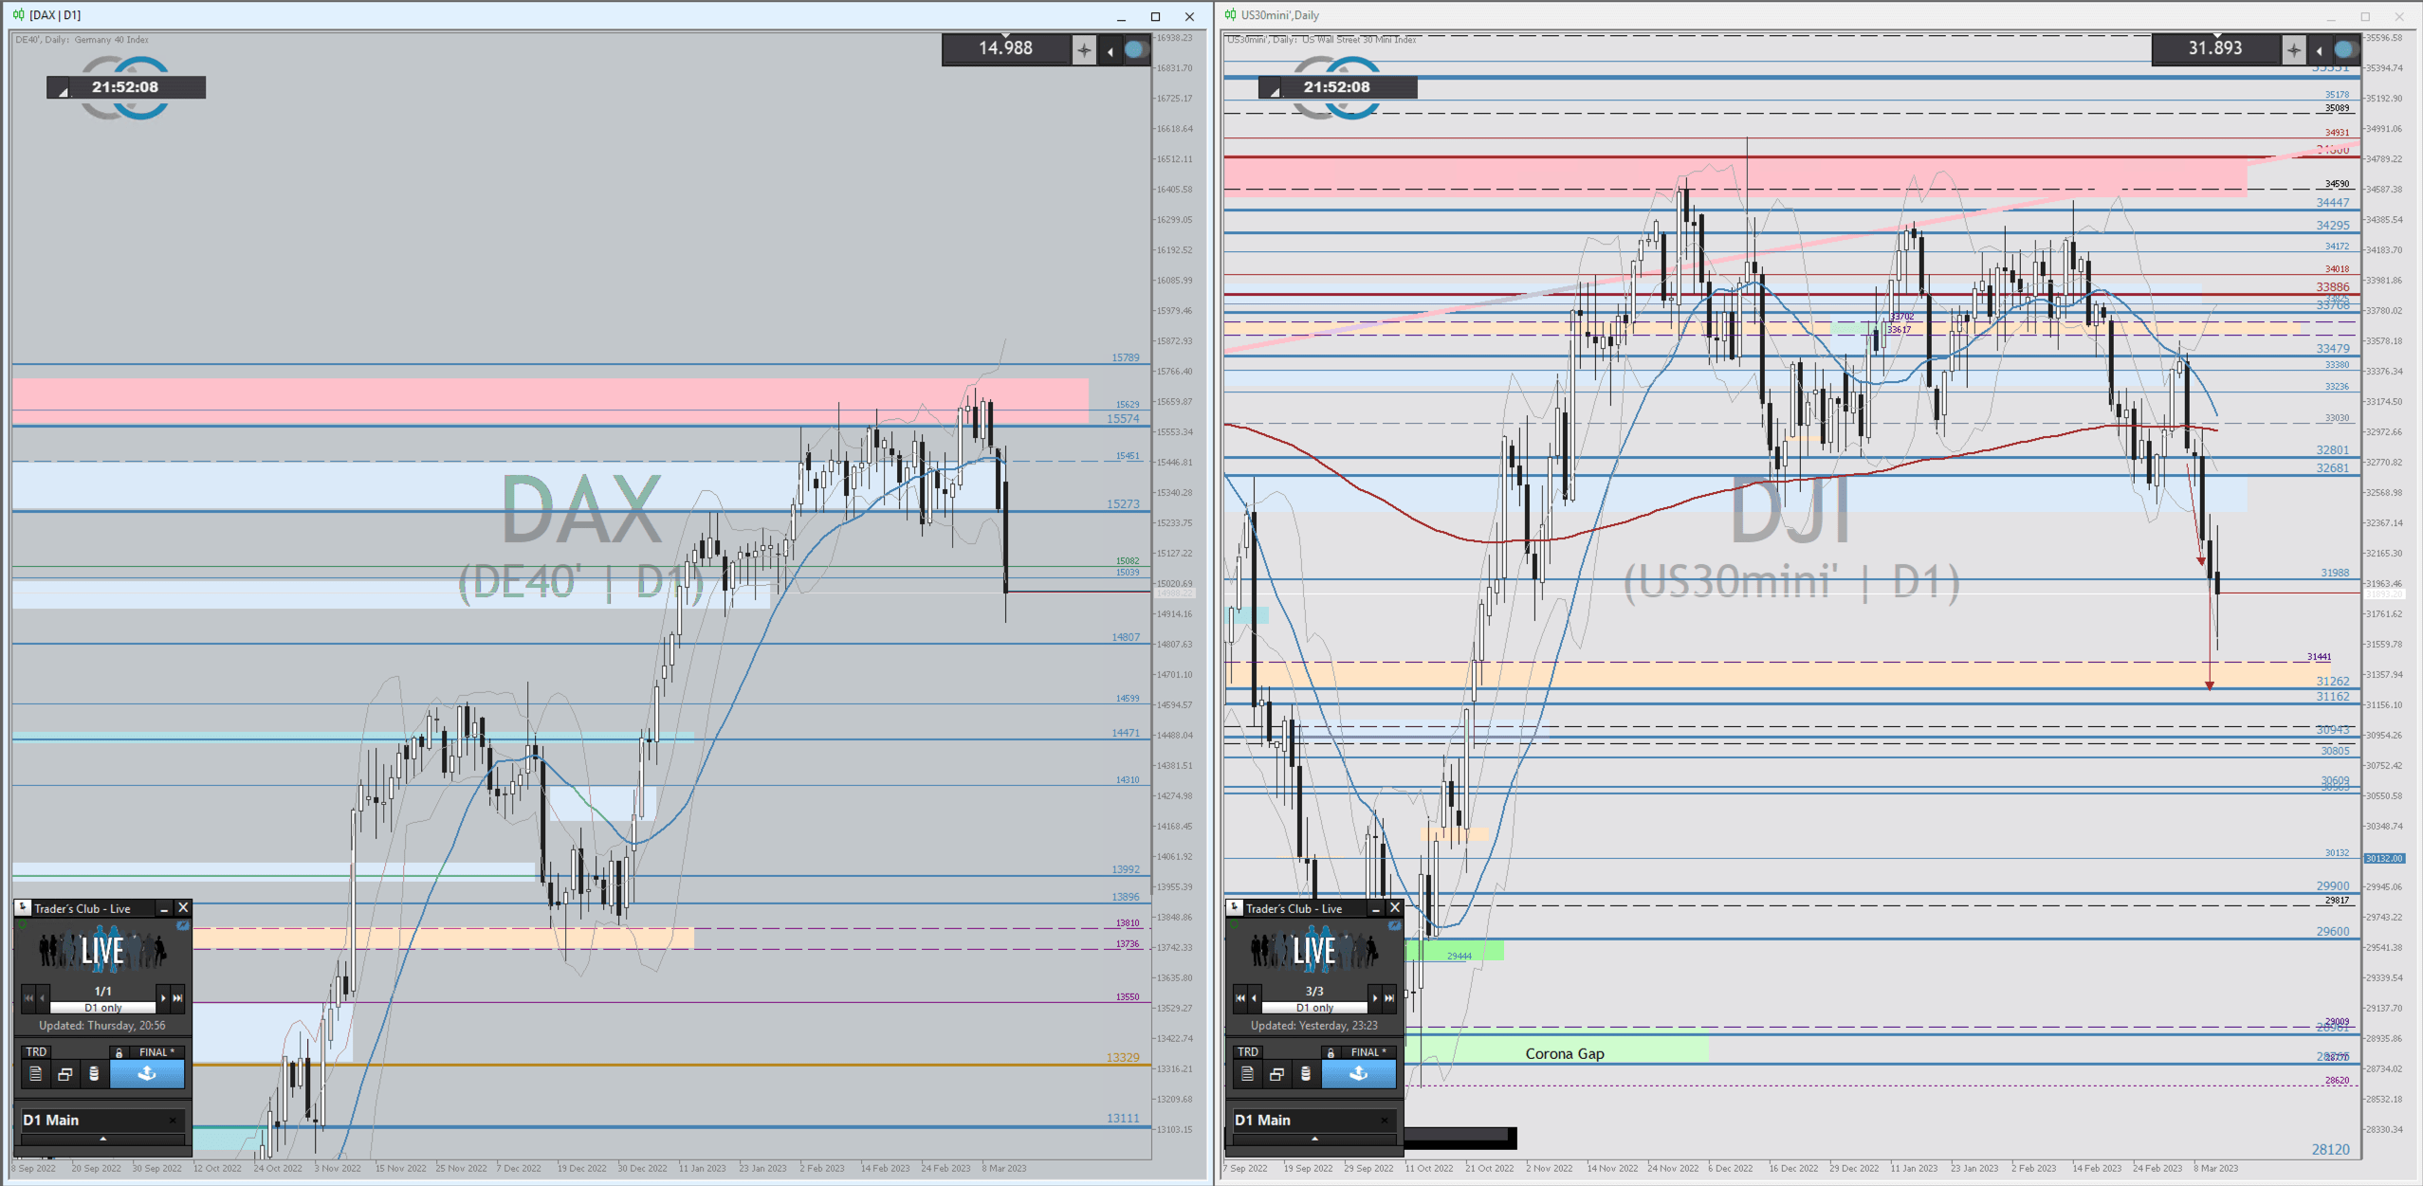
Task: Click the green circle status icon in the DAX panel
Action: tap(23, 925)
